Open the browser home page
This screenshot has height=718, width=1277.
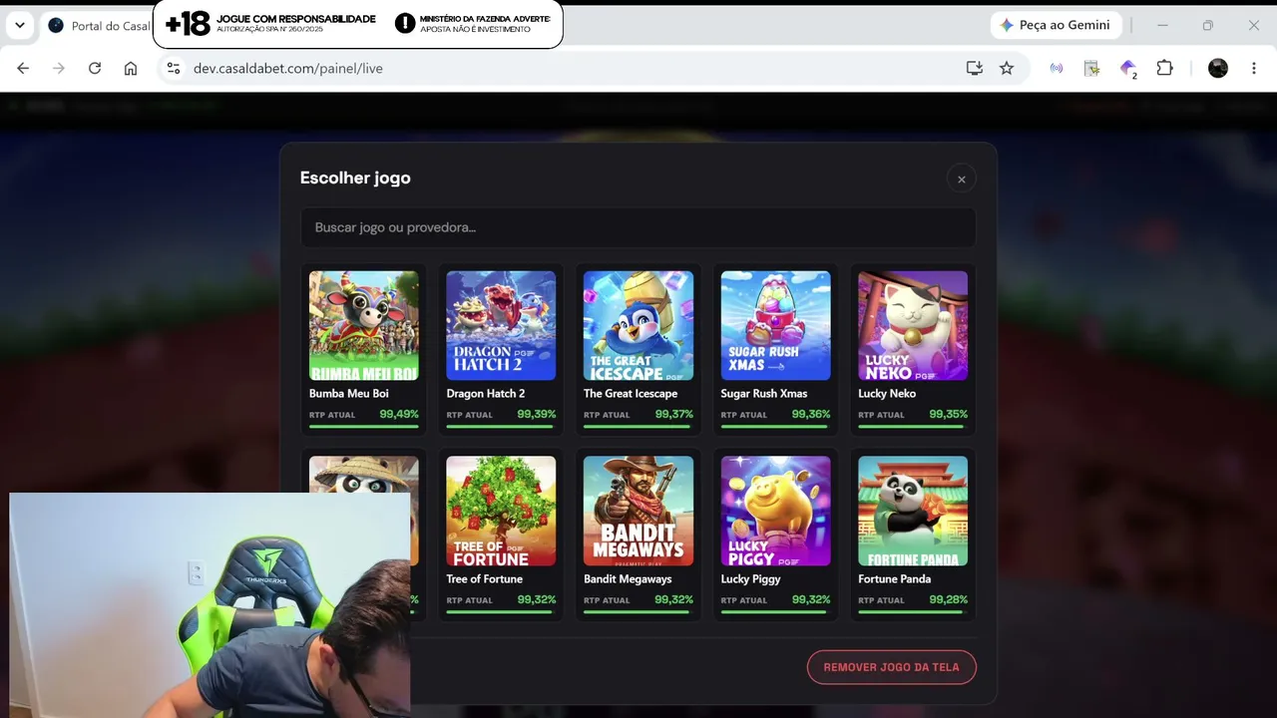point(131,68)
